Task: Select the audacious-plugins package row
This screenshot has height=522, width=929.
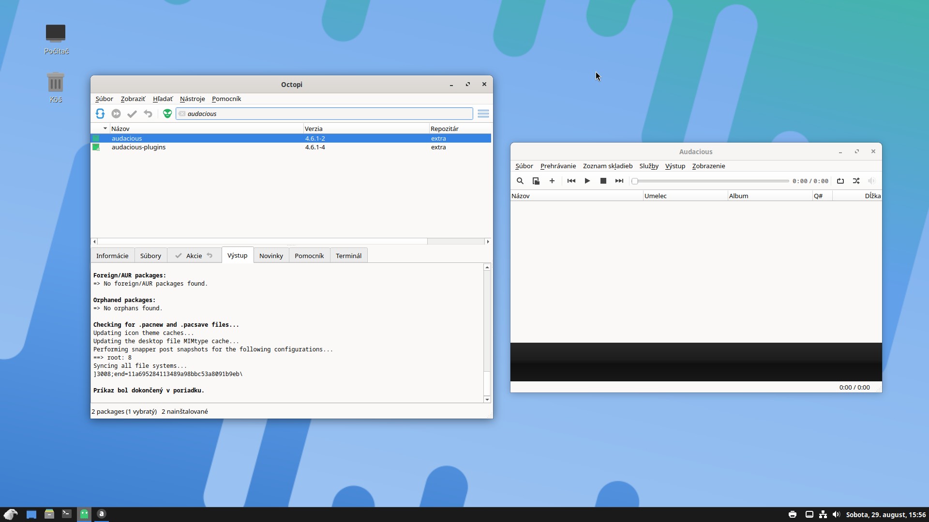Action: pyautogui.click(x=291, y=147)
